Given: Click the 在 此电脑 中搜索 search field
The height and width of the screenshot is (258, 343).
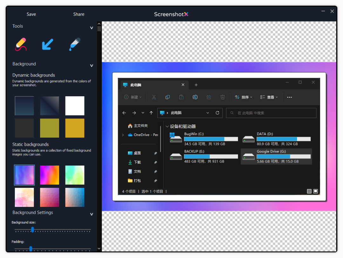Looking at the screenshot, I should 271,113.
